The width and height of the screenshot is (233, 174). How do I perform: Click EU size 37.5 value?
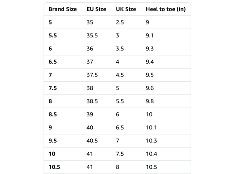click(x=92, y=75)
